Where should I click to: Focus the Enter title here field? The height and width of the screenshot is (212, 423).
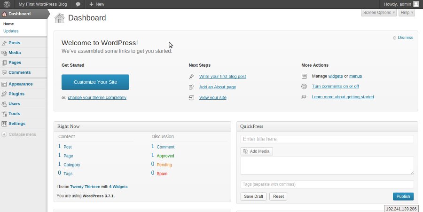(x=327, y=139)
